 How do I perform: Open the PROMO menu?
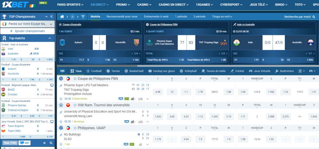tap(123, 5)
